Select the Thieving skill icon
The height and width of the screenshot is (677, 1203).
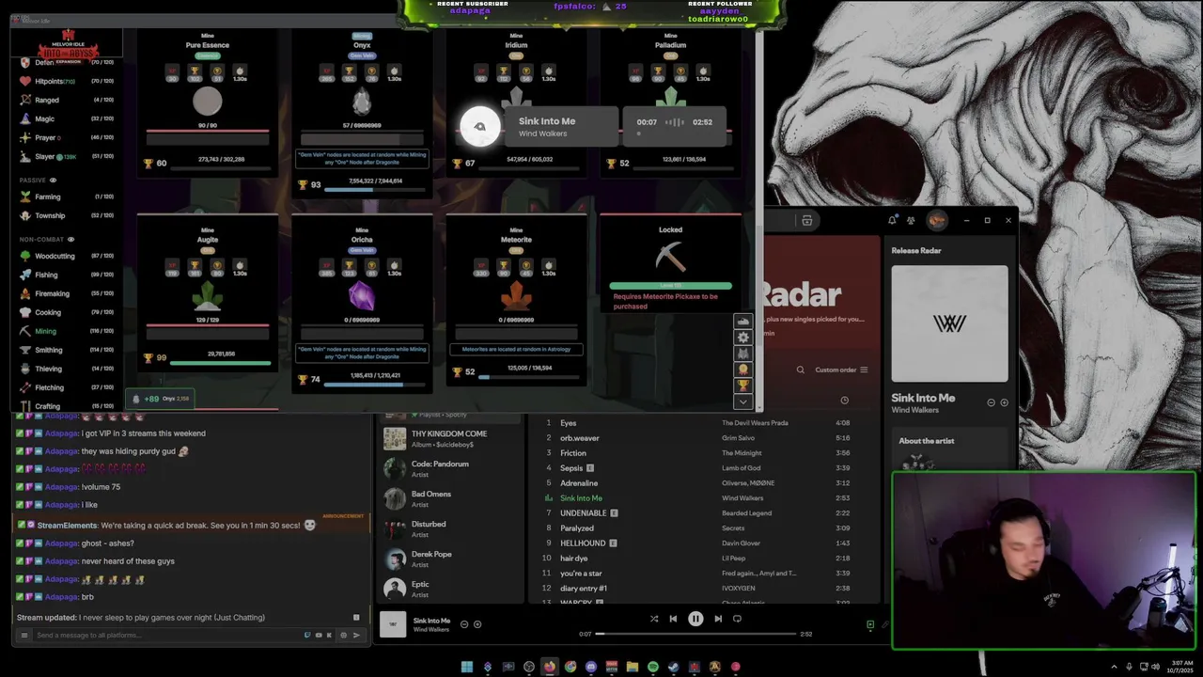25,369
